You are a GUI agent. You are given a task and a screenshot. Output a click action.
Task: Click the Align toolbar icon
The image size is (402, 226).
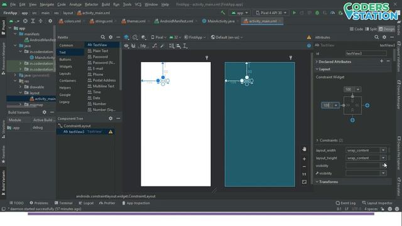coord(178,46)
